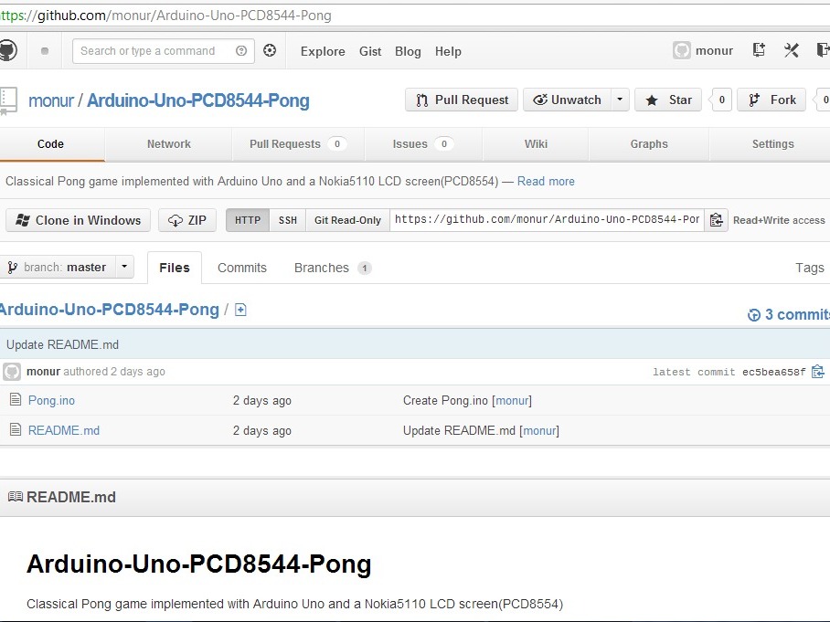Click the notifications dot indicator
The height and width of the screenshot is (622, 830).
pos(45,51)
